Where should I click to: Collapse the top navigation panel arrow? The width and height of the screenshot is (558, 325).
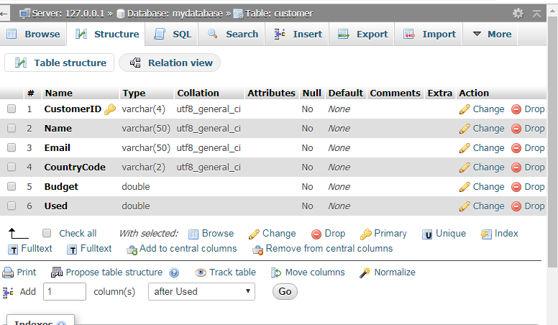pyautogui.click(x=536, y=14)
